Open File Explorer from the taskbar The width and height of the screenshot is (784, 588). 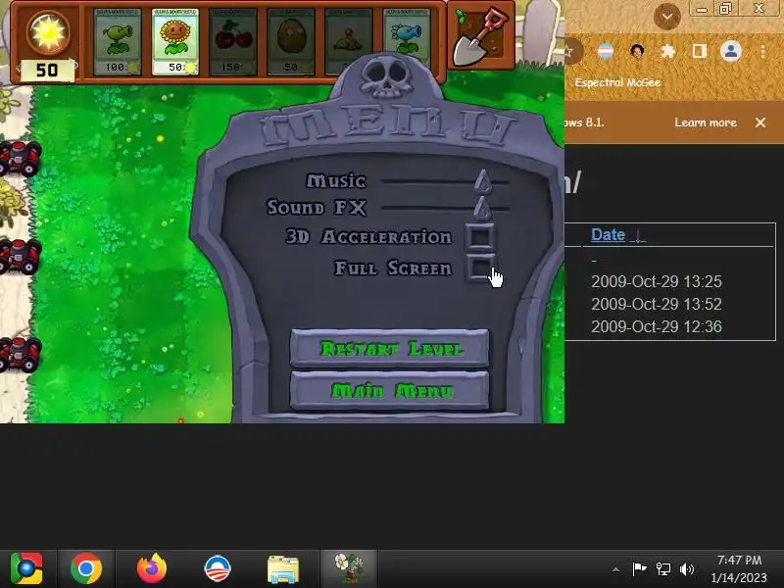(283, 569)
